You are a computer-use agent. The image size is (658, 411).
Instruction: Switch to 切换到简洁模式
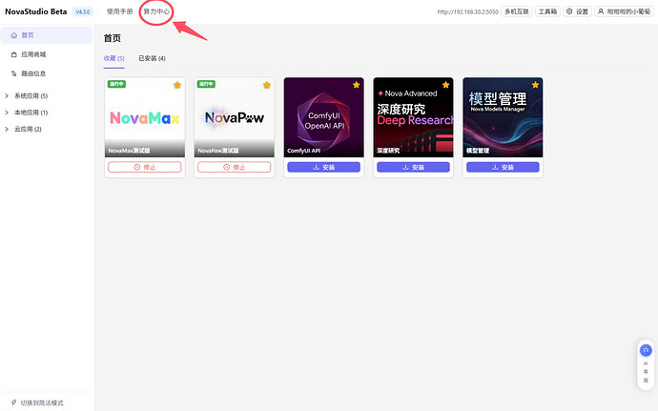[x=37, y=402]
